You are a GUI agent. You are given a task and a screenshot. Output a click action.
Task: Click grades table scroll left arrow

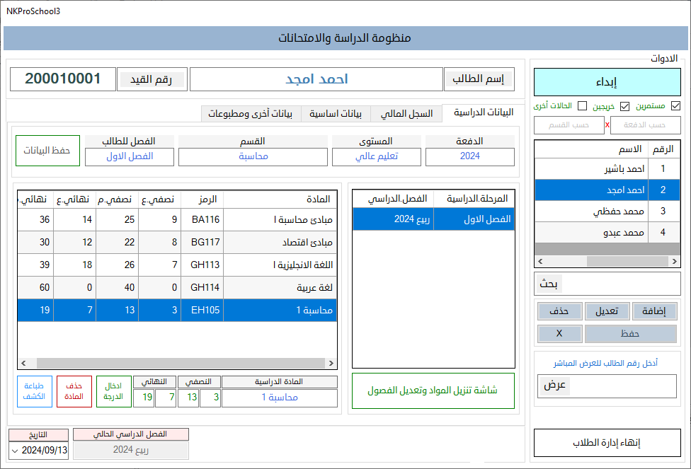[x=23, y=364]
